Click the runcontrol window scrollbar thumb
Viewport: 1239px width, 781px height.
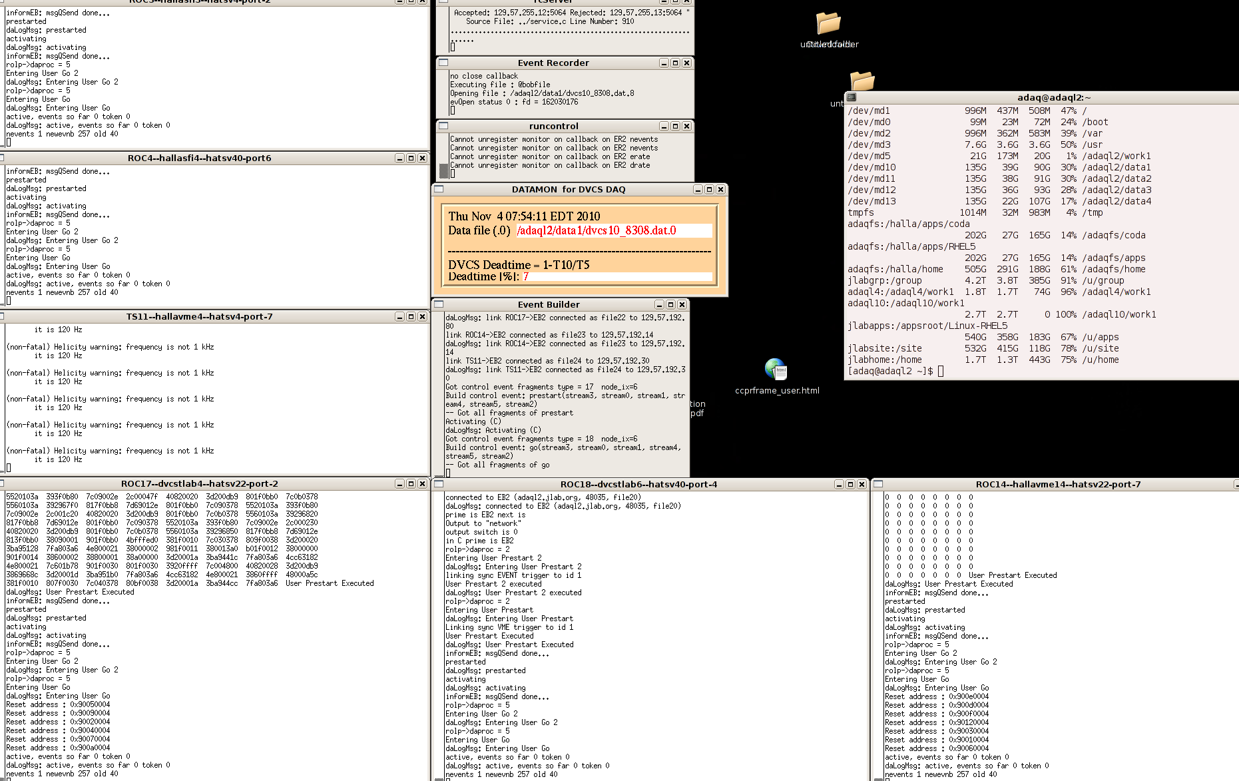[x=444, y=171]
